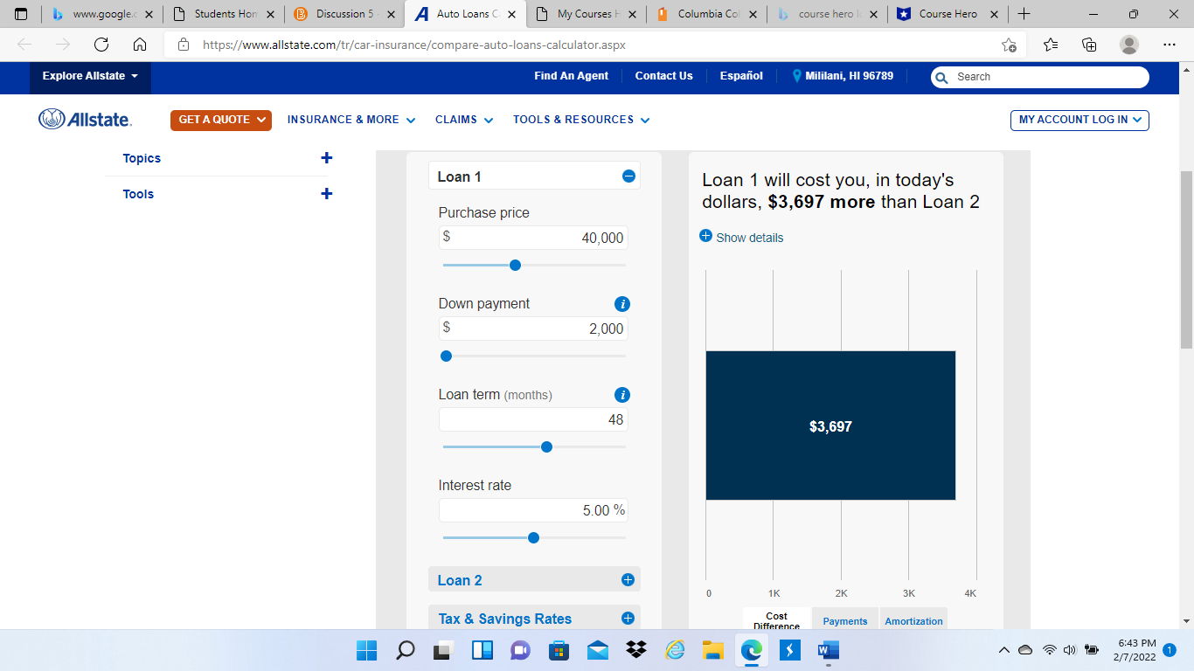
Task: Open the GET A QUOTE dropdown
Action: click(220, 120)
